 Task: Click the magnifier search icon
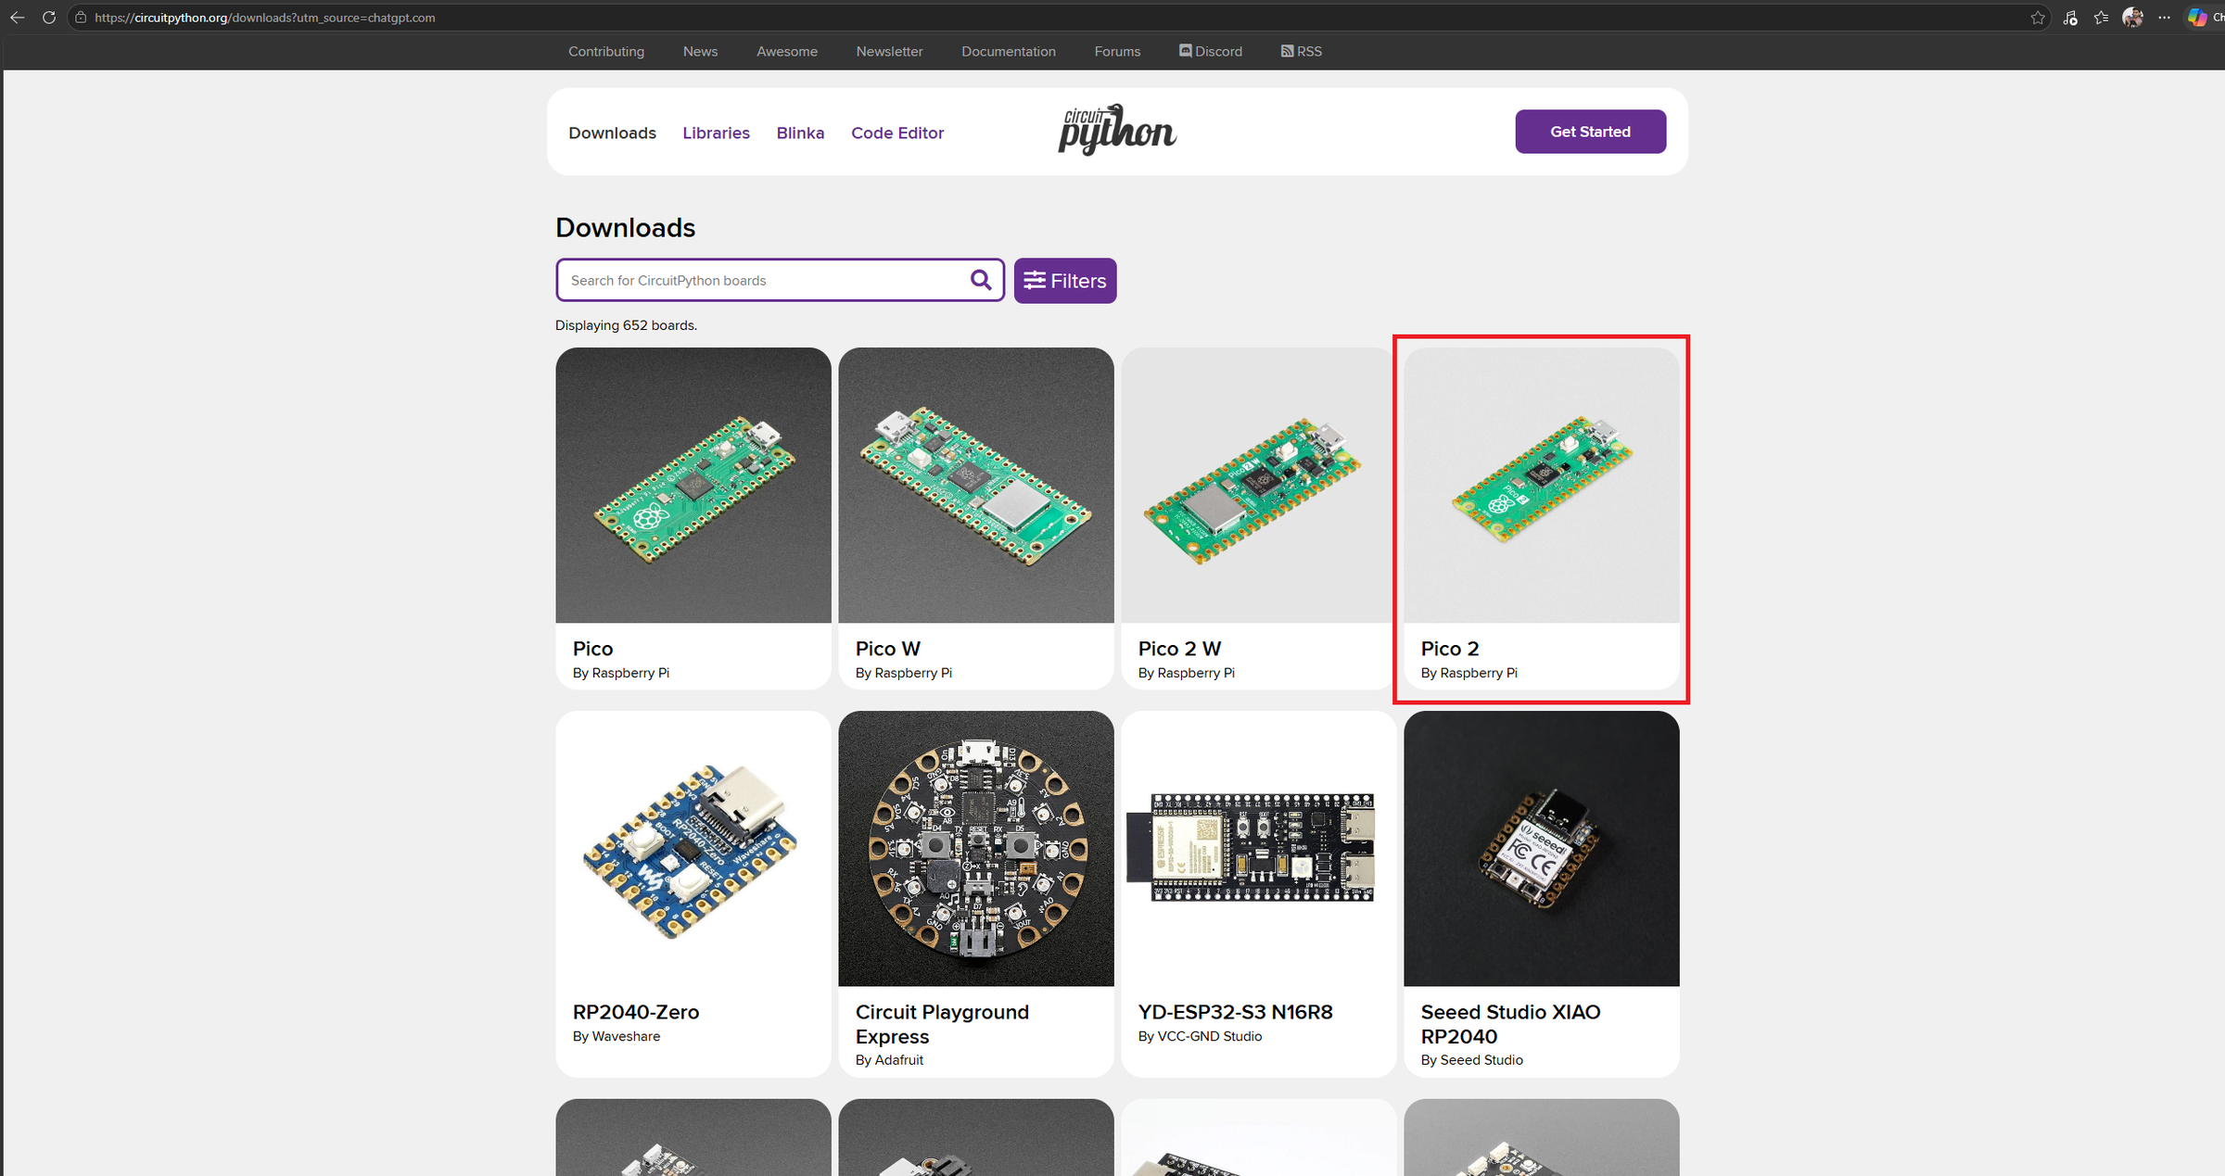click(981, 280)
